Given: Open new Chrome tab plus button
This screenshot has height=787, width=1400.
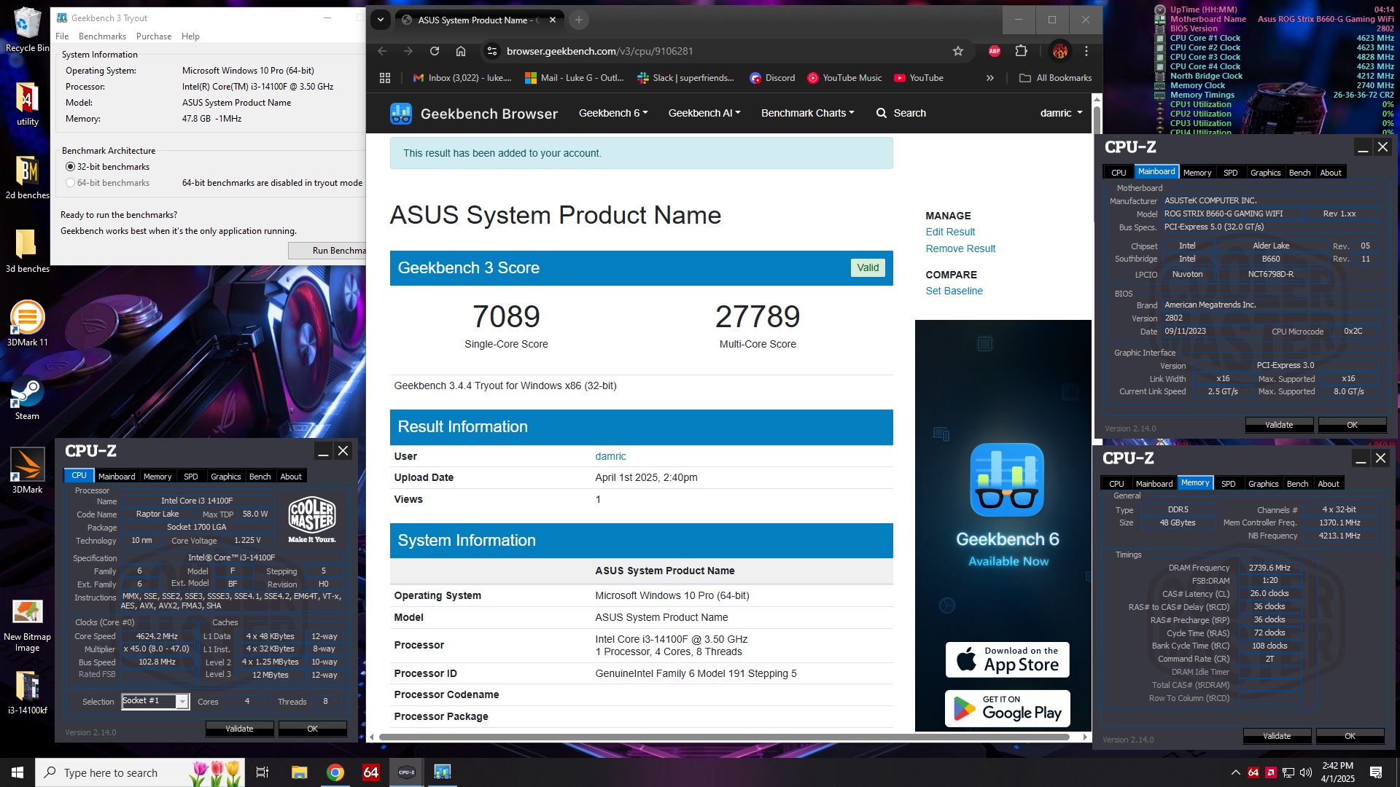Looking at the screenshot, I should pyautogui.click(x=579, y=20).
